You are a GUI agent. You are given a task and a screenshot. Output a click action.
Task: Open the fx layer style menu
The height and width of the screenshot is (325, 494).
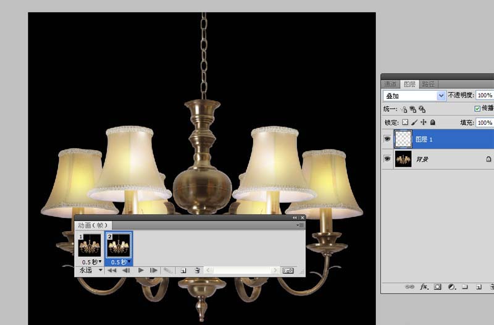point(424,287)
